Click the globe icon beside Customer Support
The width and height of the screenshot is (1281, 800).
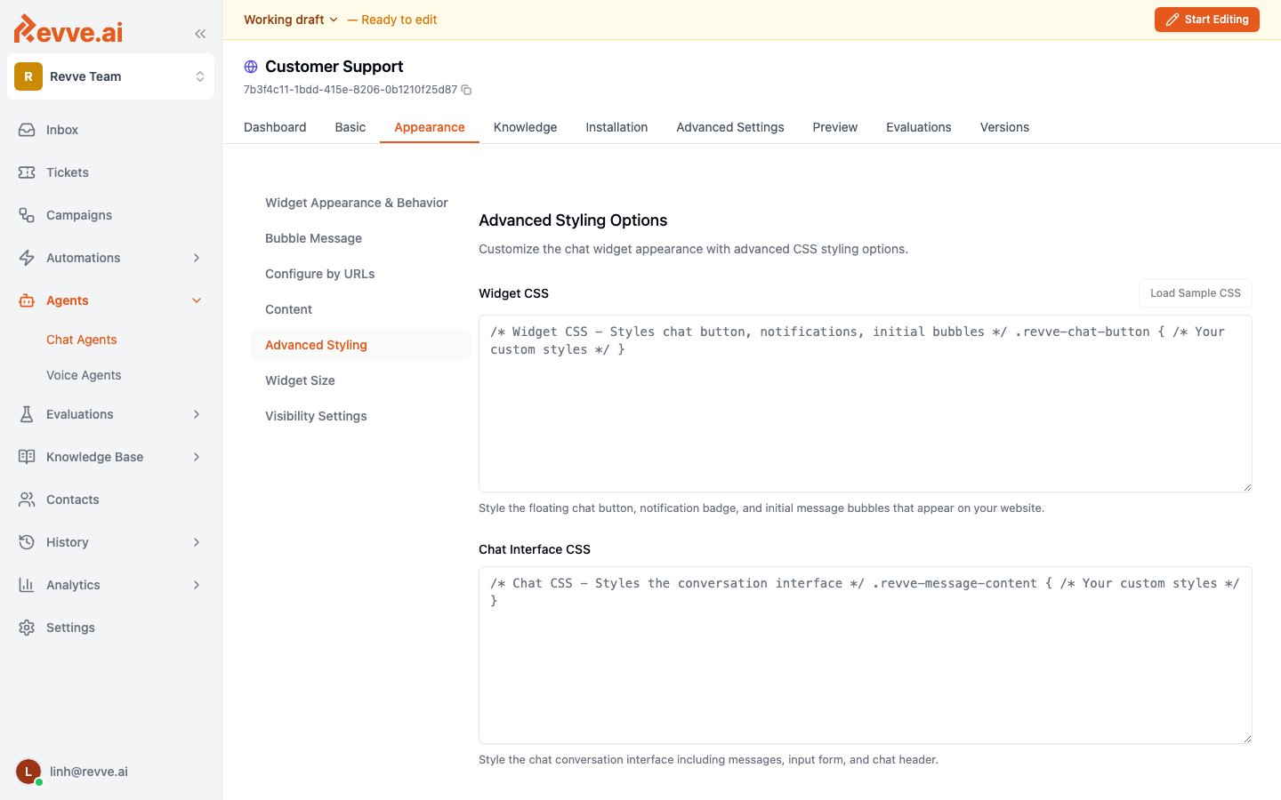[251, 67]
